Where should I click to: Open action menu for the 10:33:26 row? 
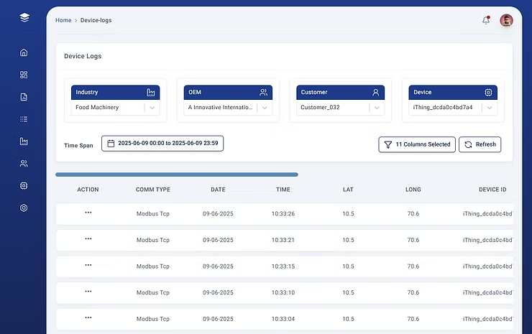click(x=88, y=213)
